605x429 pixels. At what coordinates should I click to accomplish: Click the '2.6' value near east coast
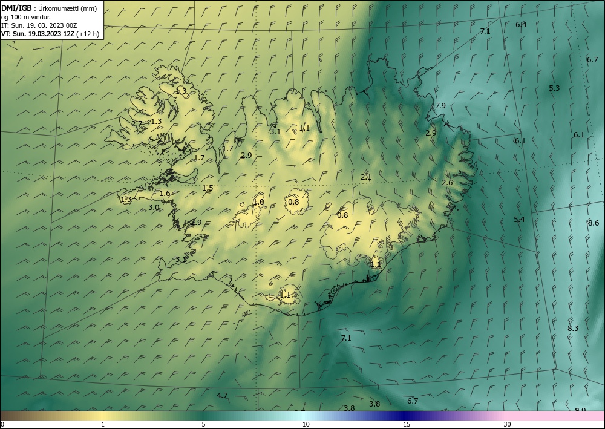447,183
